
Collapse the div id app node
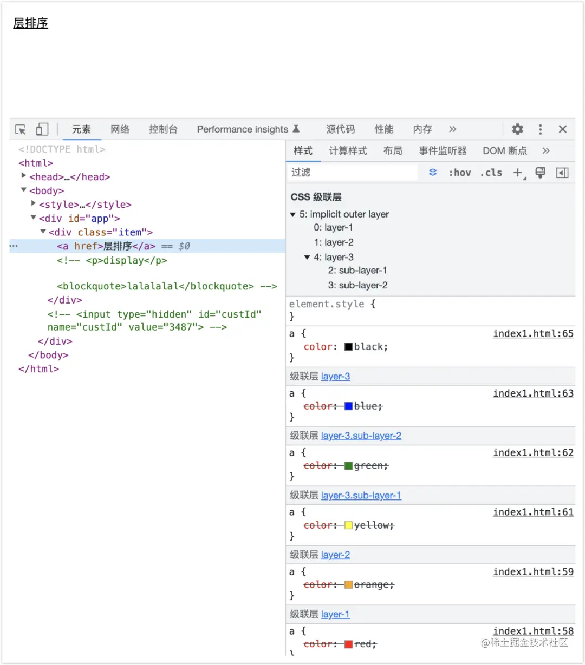tap(34, 218)
